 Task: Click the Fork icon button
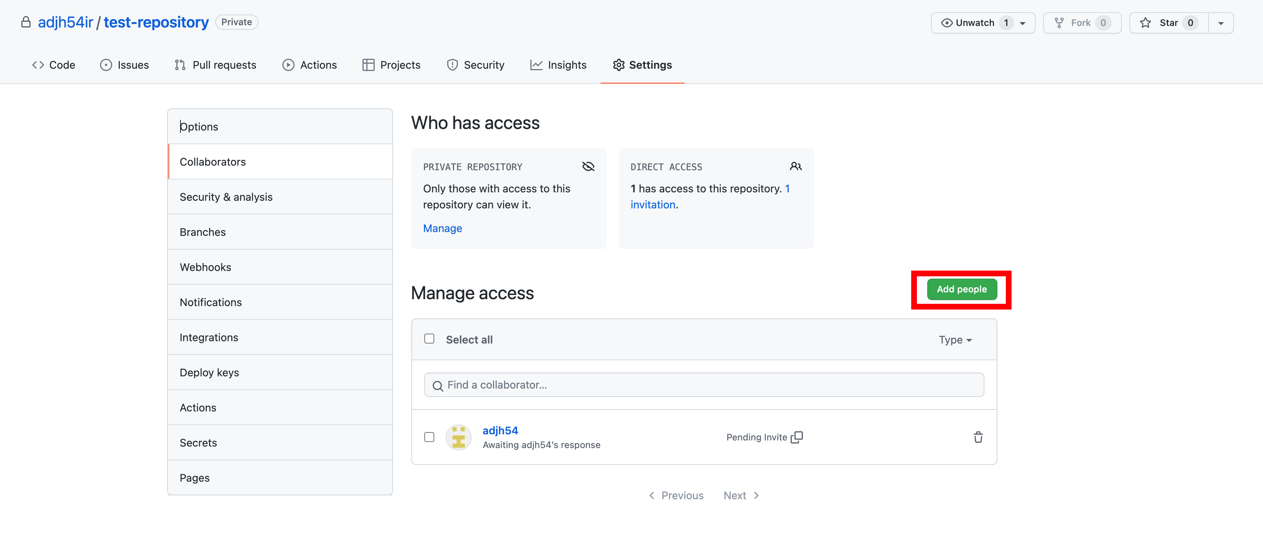point(1059,23)
